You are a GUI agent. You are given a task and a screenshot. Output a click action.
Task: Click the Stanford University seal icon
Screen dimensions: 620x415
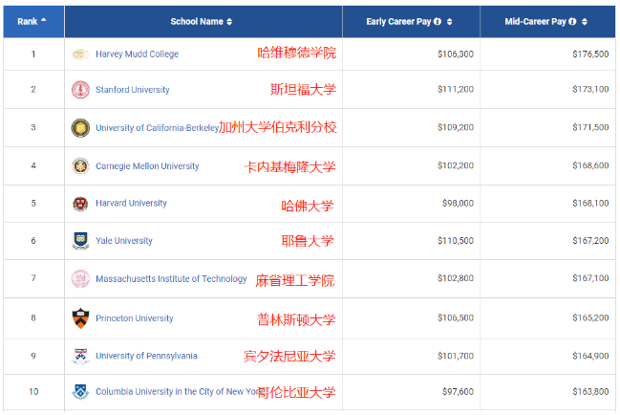[x=80, y=90]
